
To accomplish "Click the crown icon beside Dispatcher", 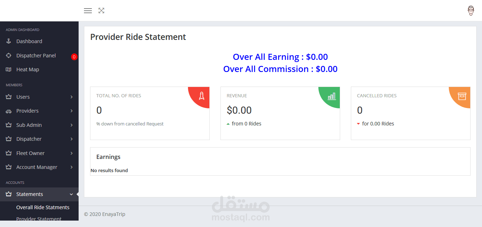I will pos(9,139).
